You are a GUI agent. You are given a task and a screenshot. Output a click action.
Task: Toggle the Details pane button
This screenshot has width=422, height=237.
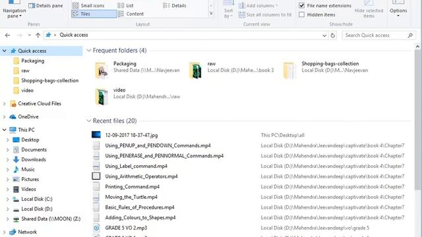tap(45, 6)
